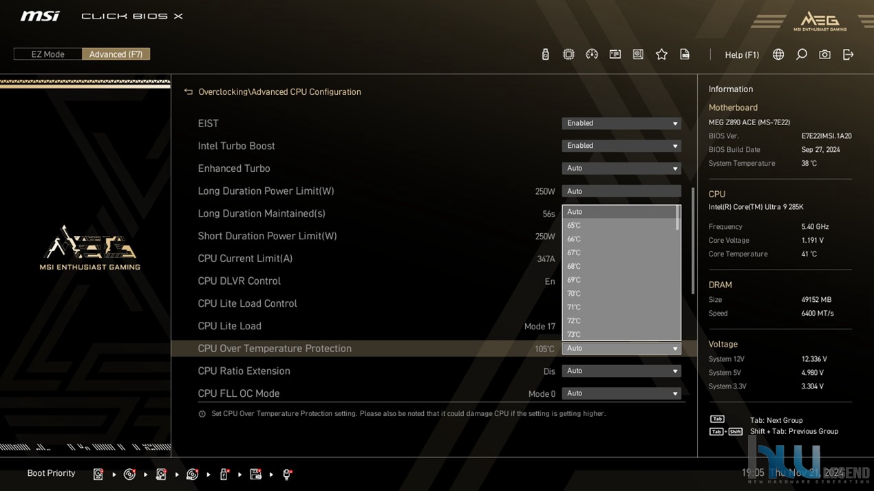This screenshot has height=491, width=874.
Task: Click the document log icon in toolbar
Action: point(685,54)
